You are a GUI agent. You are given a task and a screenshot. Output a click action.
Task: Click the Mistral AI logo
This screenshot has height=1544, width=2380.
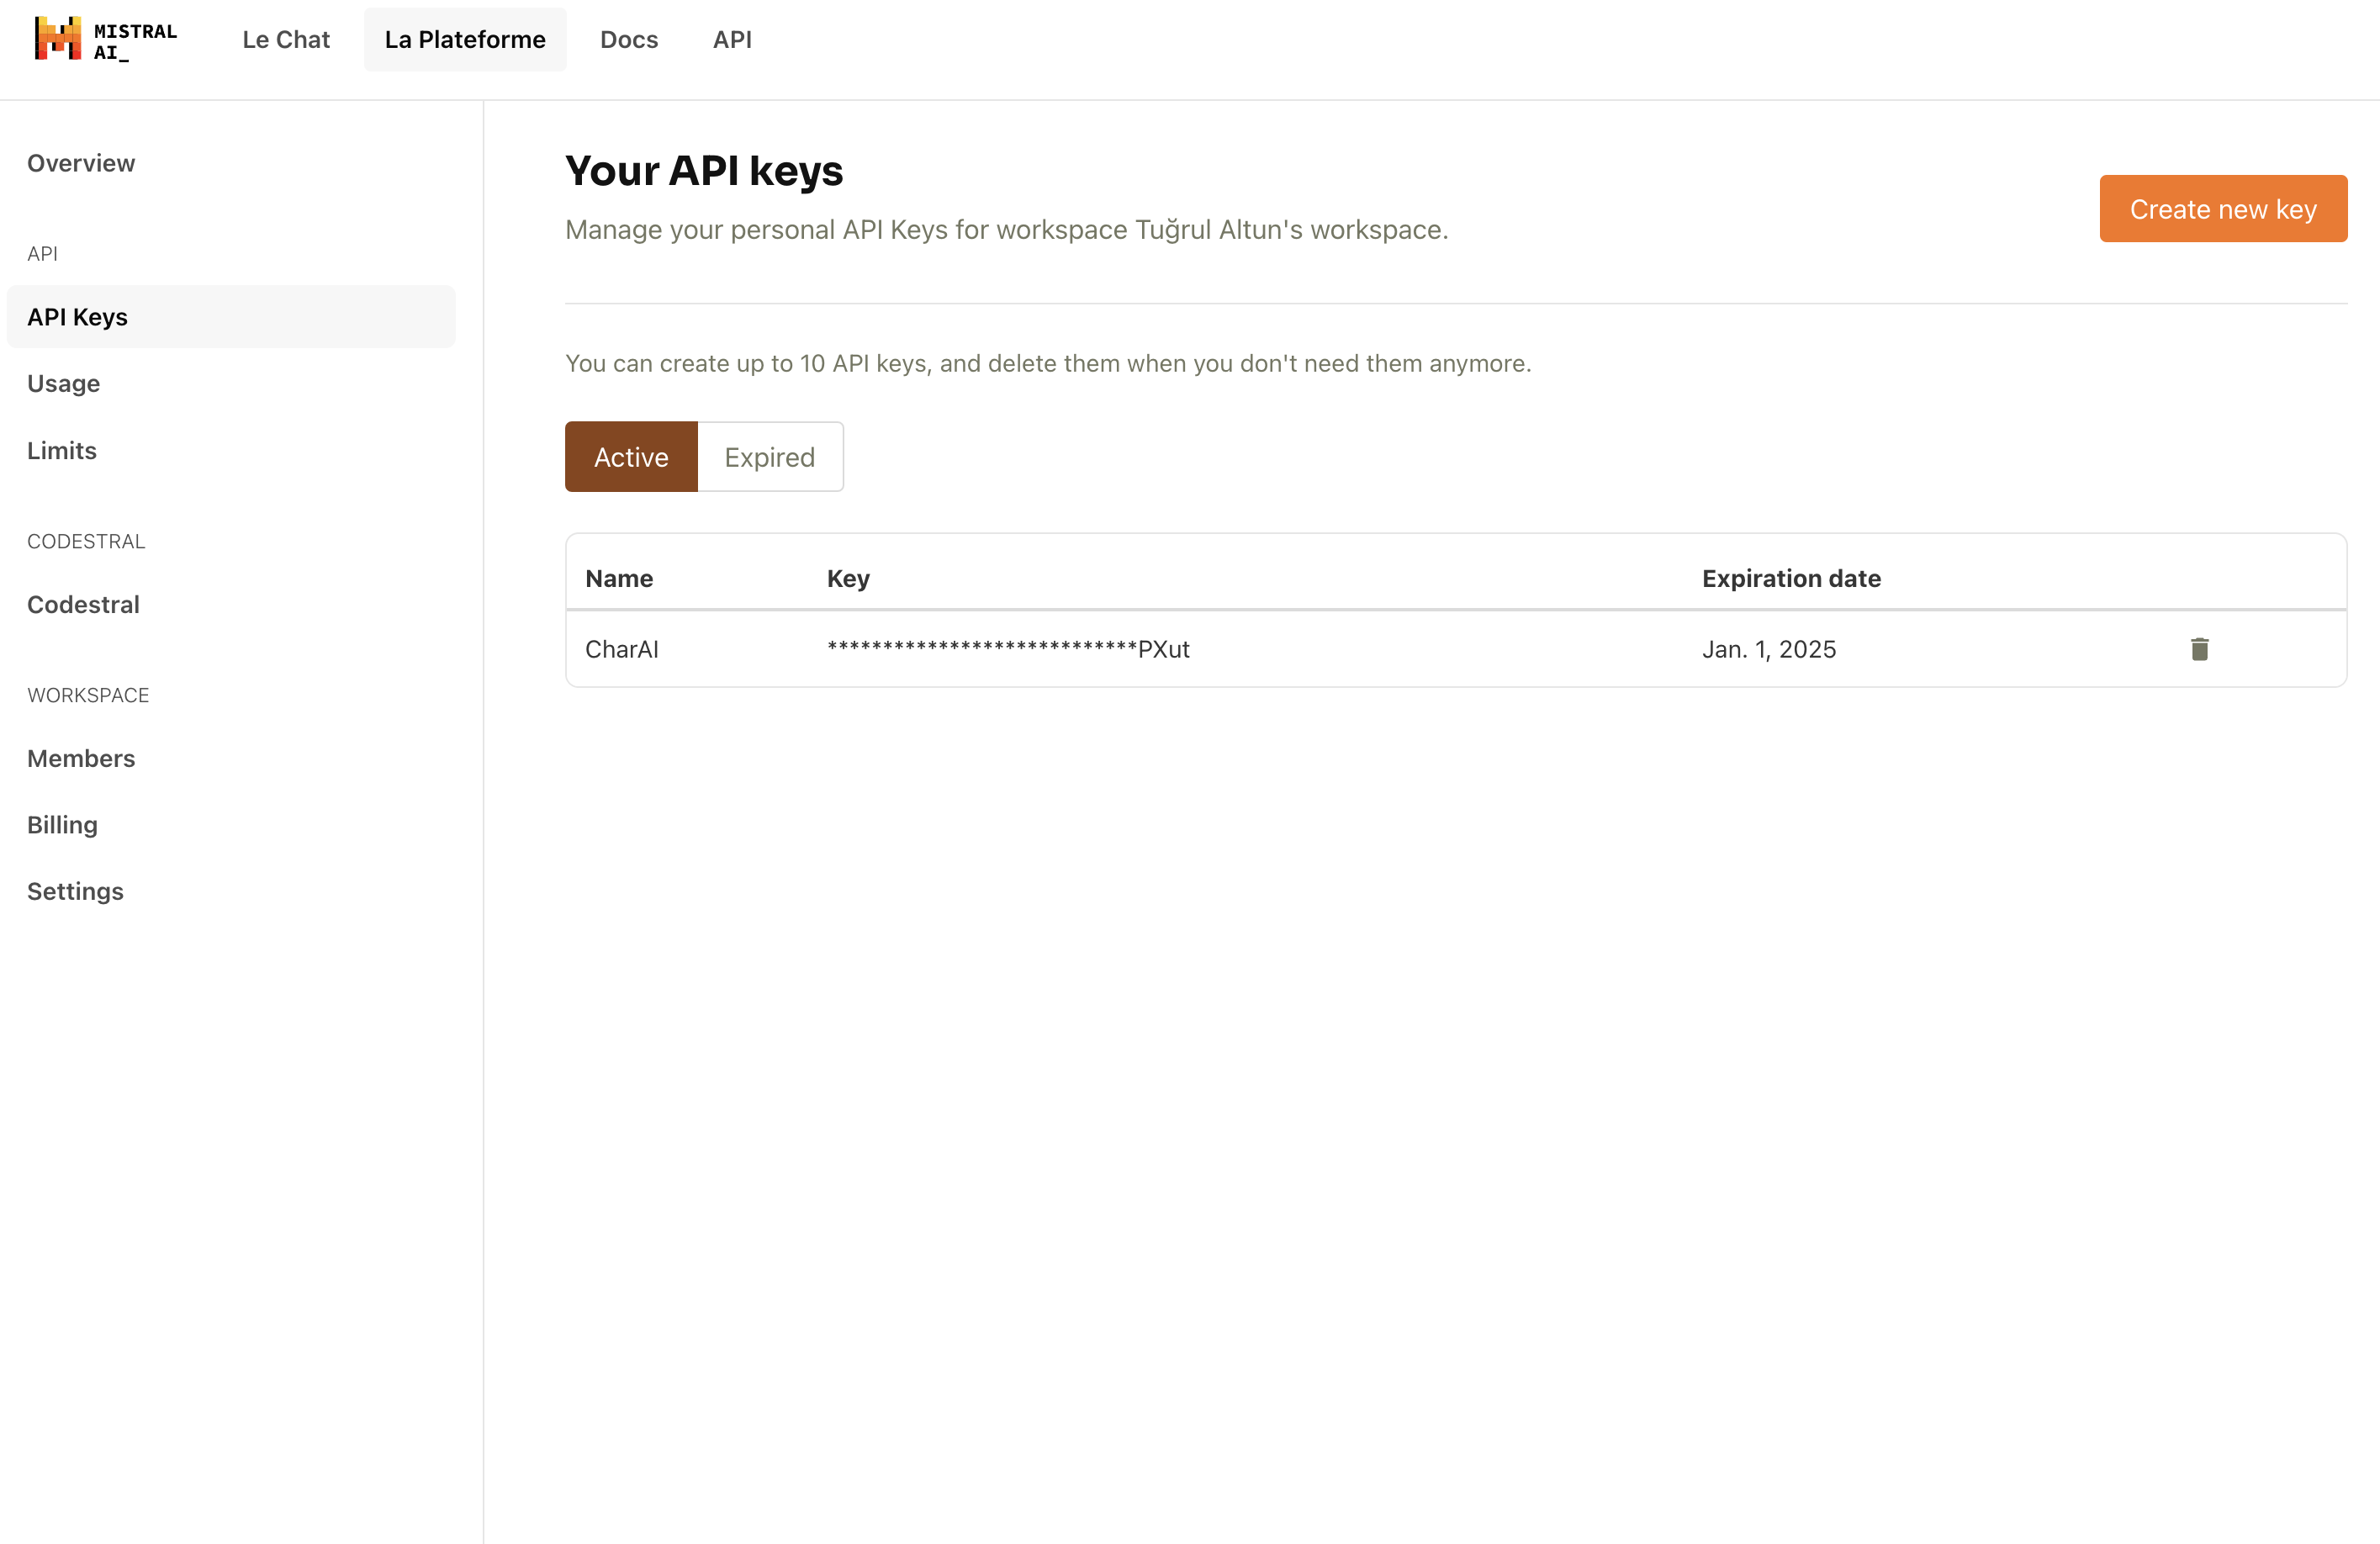click(105, 40)
